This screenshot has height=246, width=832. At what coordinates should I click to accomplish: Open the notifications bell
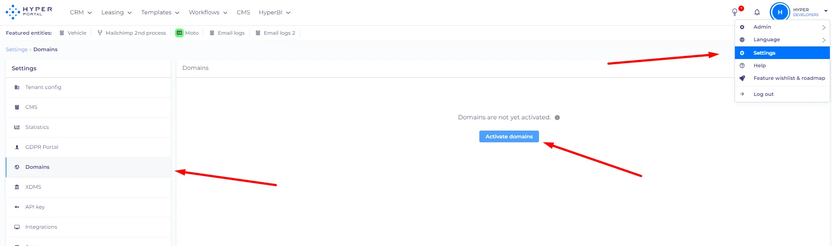[757, 12]
